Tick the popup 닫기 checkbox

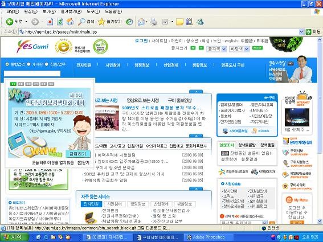80,163
